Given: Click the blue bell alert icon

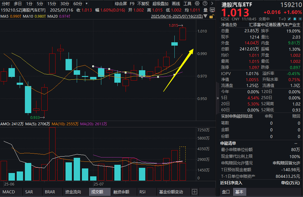Looking at the screenshot, I should tap(295, 19).
